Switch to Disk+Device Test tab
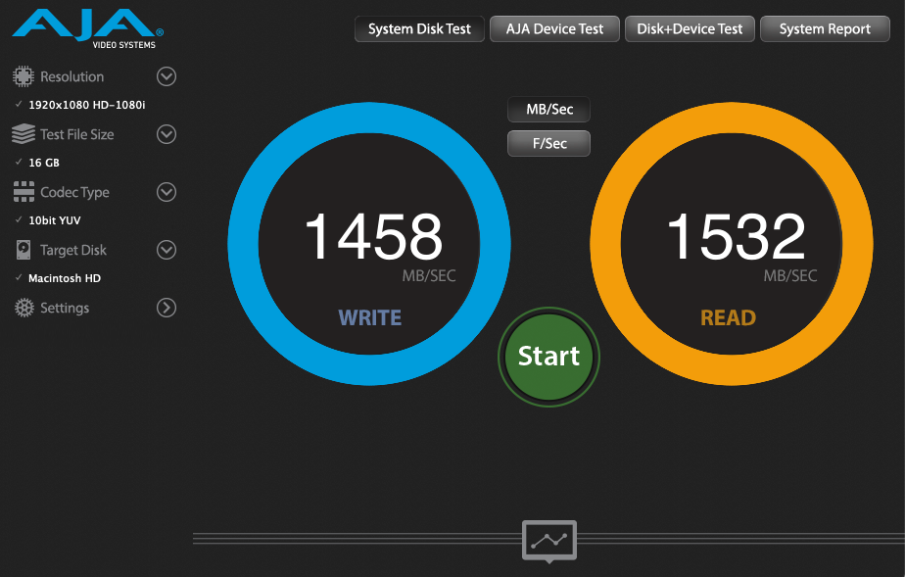The image size is (905, 577). 690,28
